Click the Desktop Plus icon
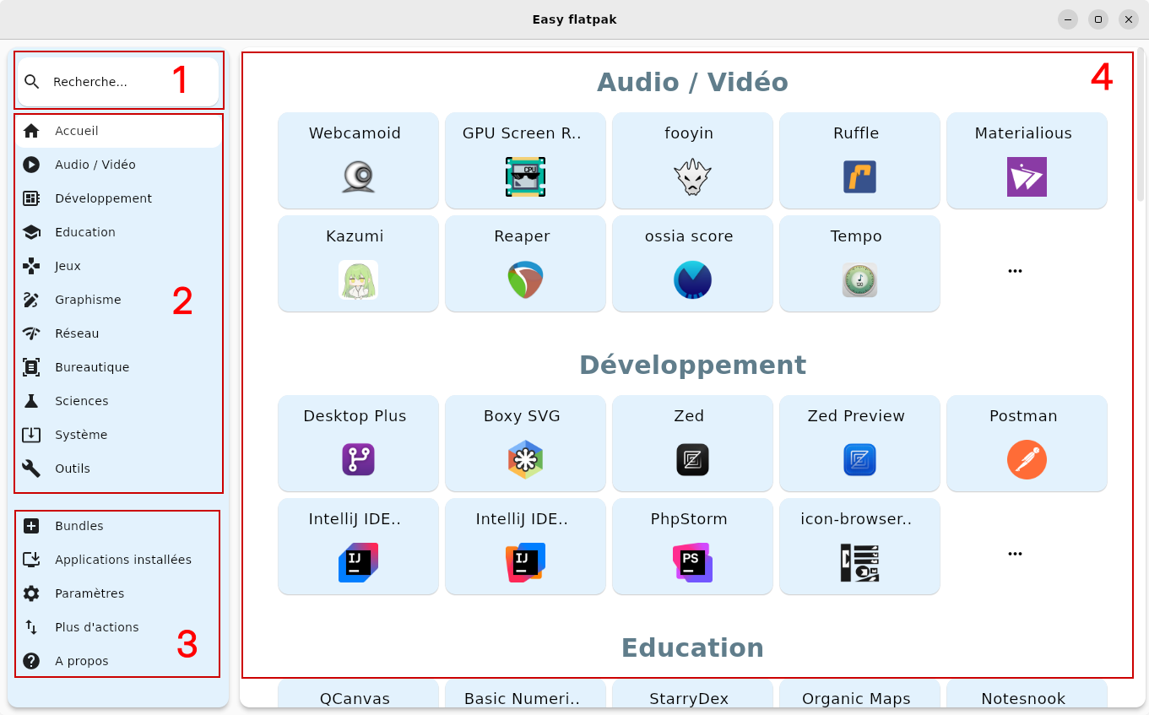 (358, 460)
